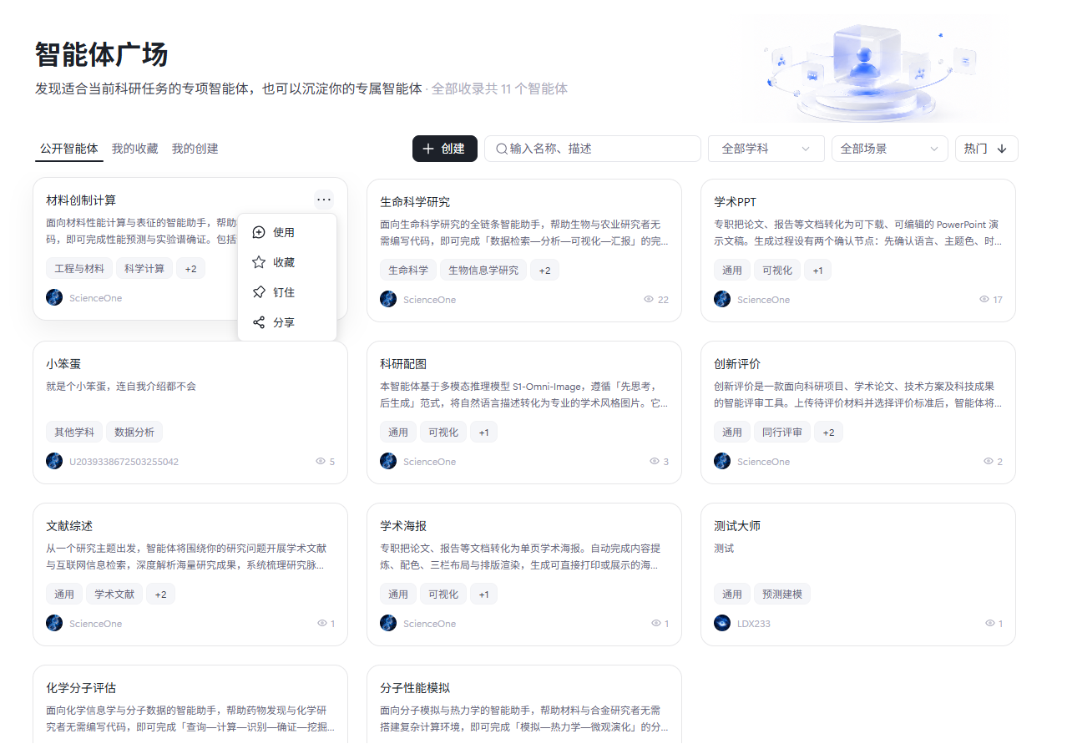Open the 全部场景 dropdown
Screen dimensions: 1067x754
click(x=890, y=149)
